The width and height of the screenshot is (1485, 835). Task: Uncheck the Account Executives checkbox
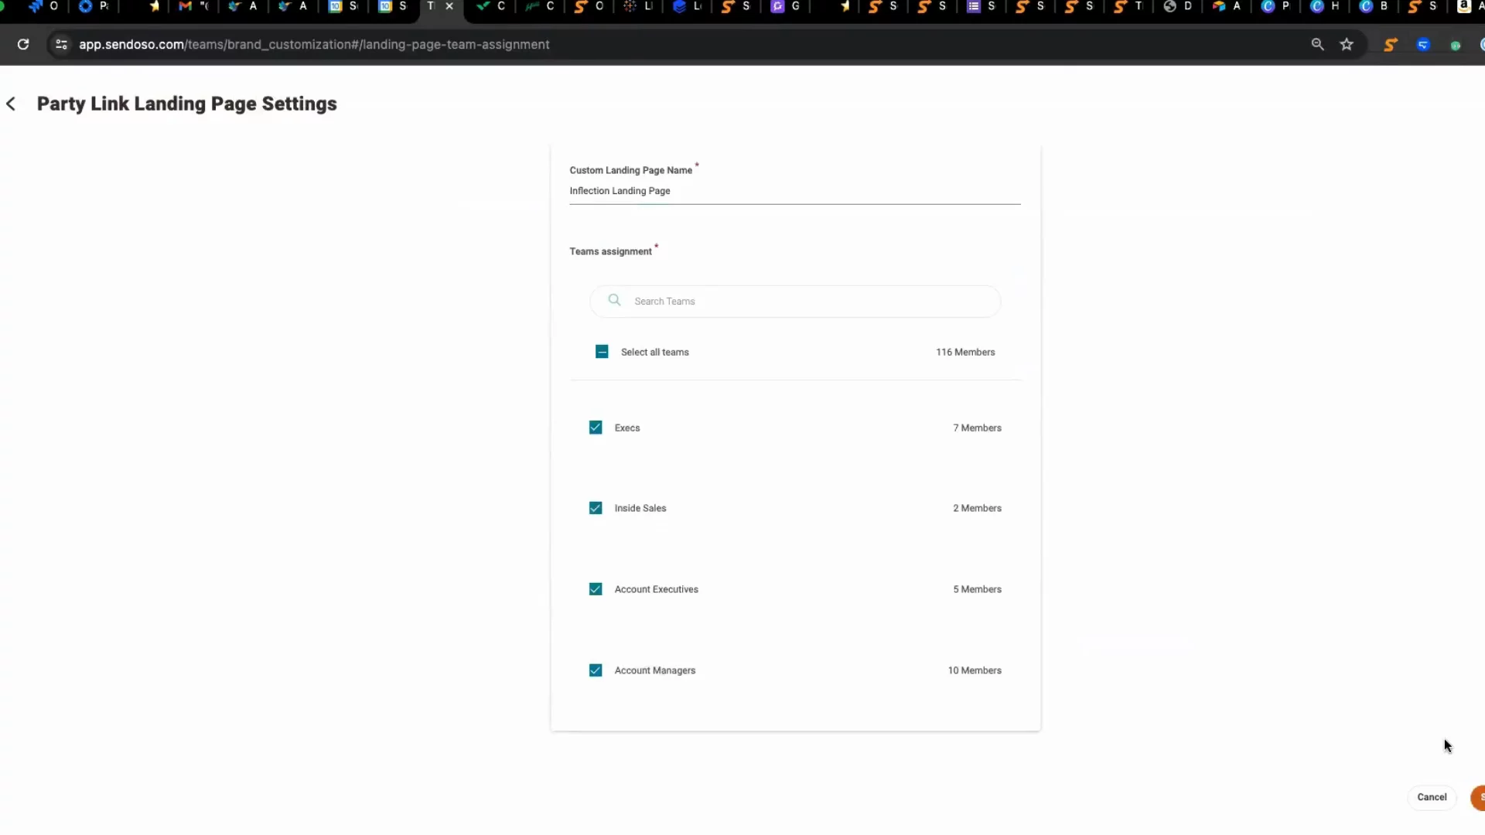pos(596,589)
